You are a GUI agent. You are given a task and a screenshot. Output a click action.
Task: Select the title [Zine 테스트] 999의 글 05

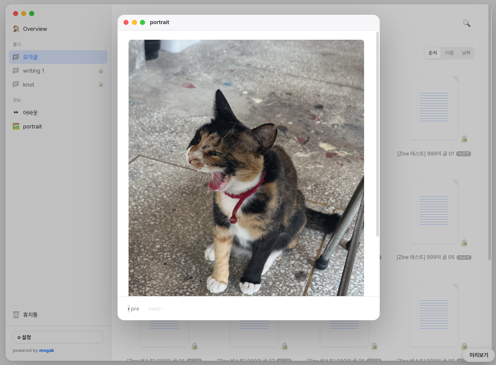tap(425, 257)
